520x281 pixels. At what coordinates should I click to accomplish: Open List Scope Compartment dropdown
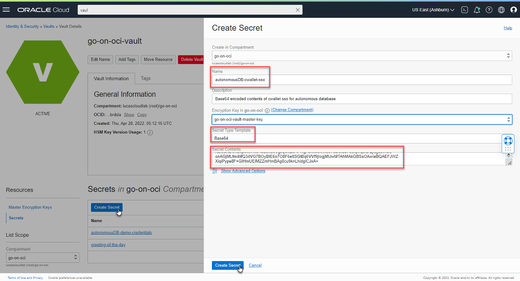coord(42,258)
